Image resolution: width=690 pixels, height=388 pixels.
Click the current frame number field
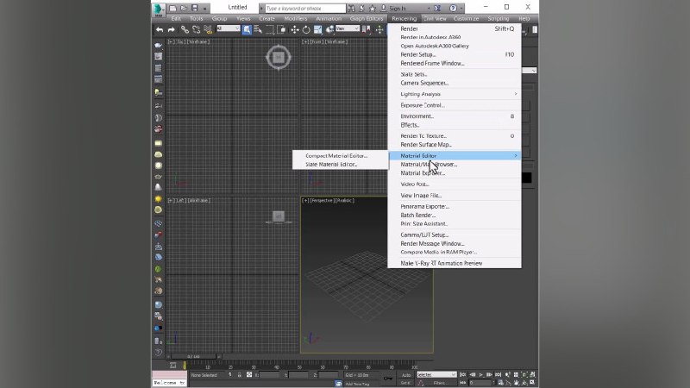[x=480, y=383]
